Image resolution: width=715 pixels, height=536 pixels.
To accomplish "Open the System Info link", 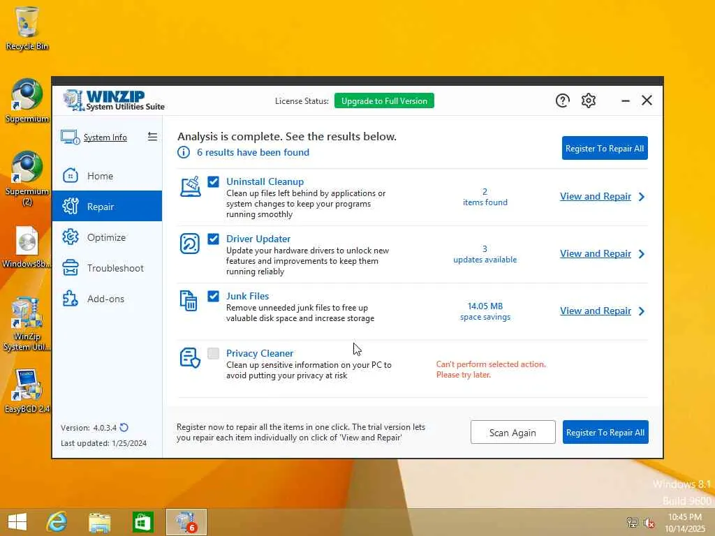I will coord(105,137).
